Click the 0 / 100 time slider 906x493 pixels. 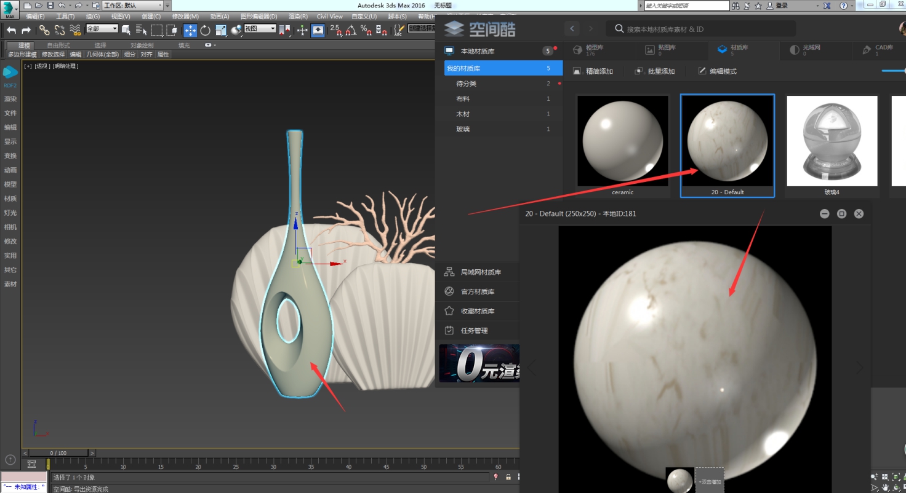(x=60, y=453)
